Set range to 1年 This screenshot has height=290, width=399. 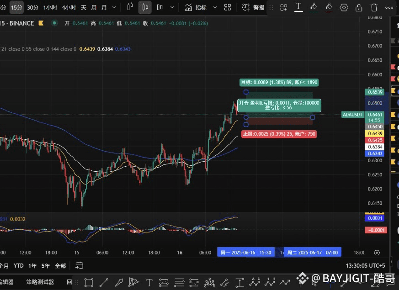32,266
